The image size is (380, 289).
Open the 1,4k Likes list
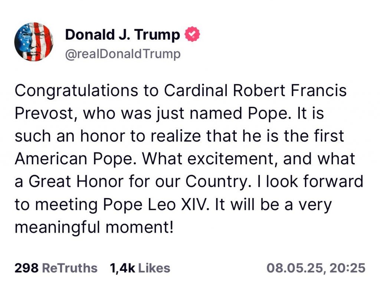click(140, 268)
